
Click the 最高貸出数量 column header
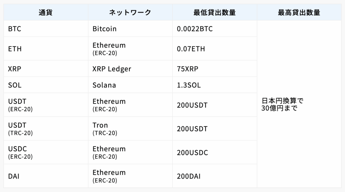[299, 13]
